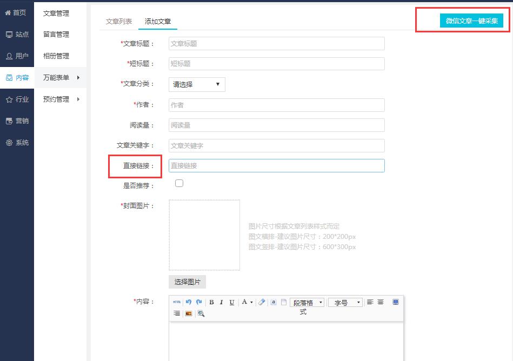Focus the 短标题 input field
Viewport: 513px width, 361px height.
click(x=276, y=64)
